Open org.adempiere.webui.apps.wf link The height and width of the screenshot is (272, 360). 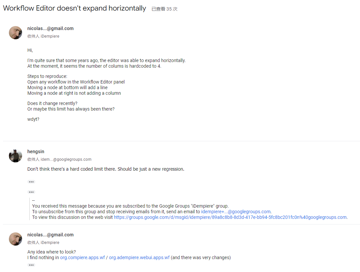pyautogui.click(x=139, y=257)
